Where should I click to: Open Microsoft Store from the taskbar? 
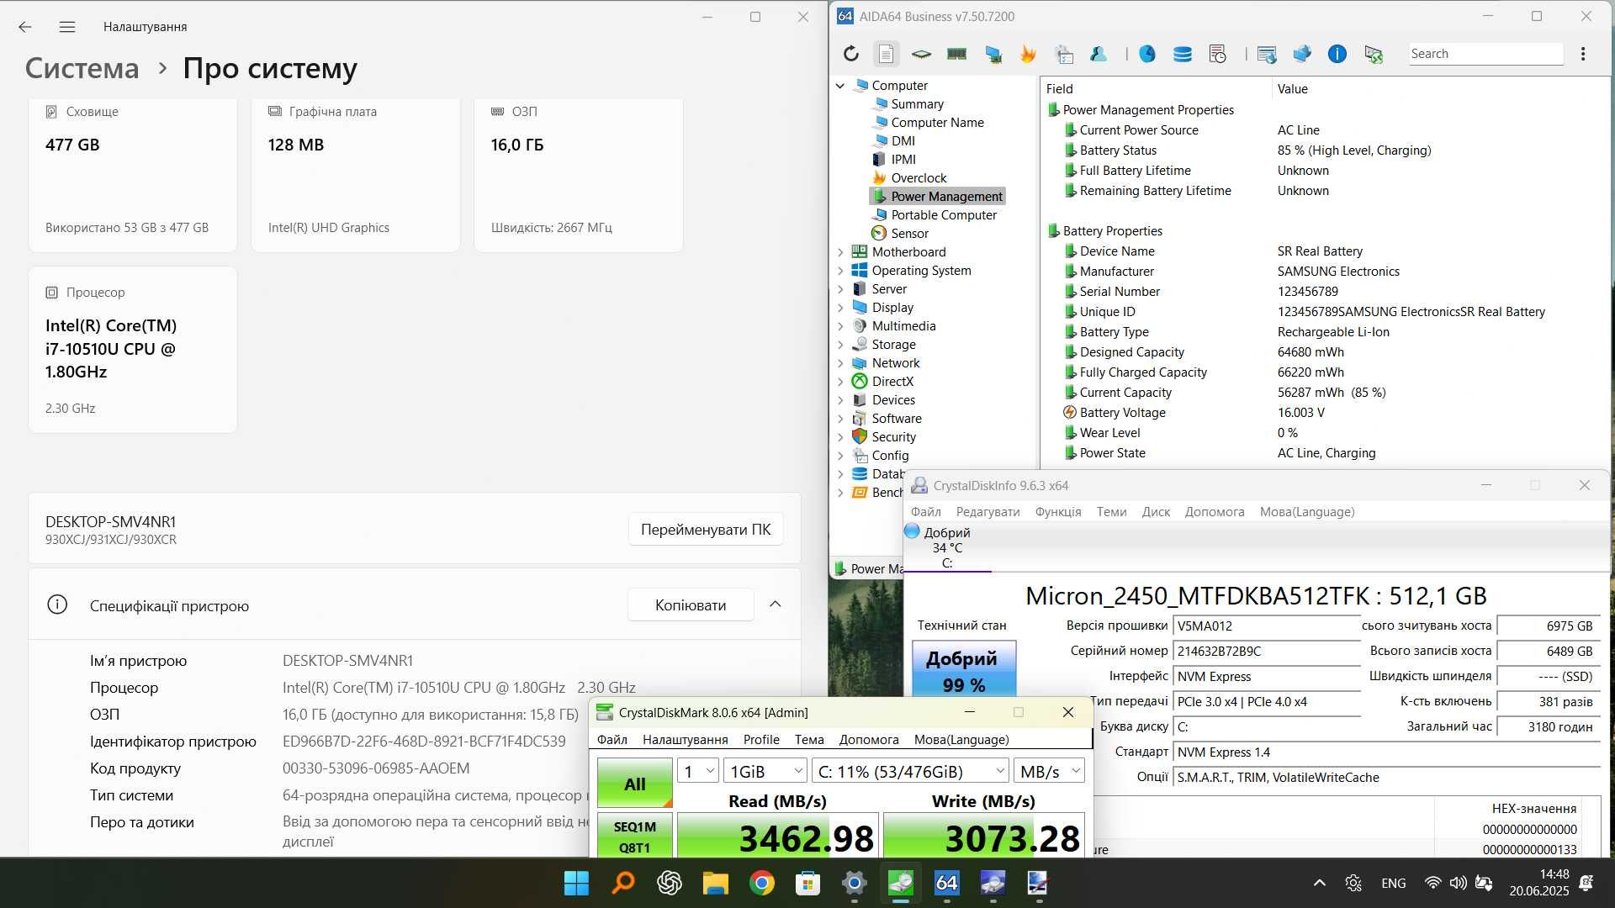tap(808, 883)
